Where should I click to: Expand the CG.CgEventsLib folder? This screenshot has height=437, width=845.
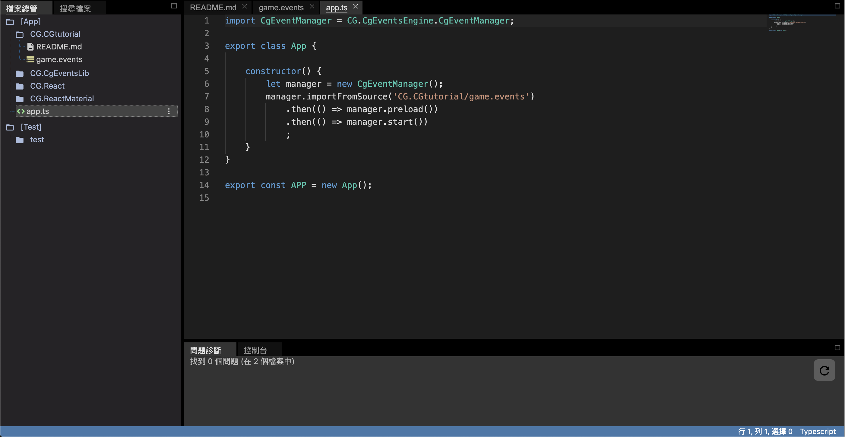point(20,74)
